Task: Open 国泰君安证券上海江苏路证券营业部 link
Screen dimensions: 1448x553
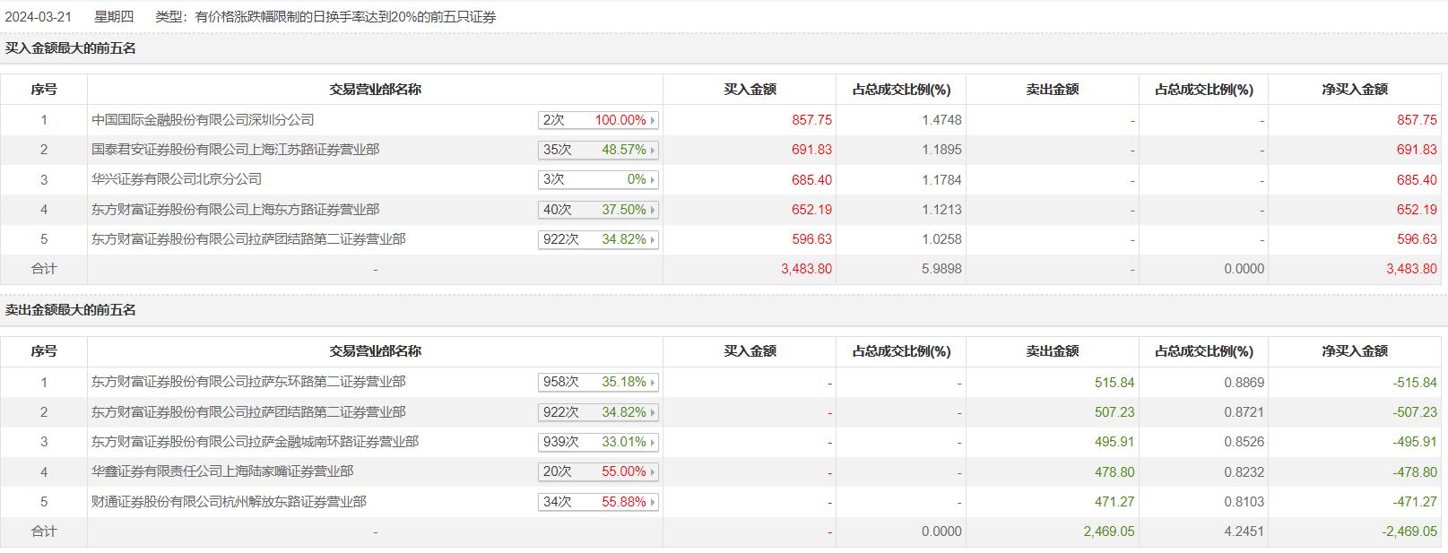Action: coord(235,150)
